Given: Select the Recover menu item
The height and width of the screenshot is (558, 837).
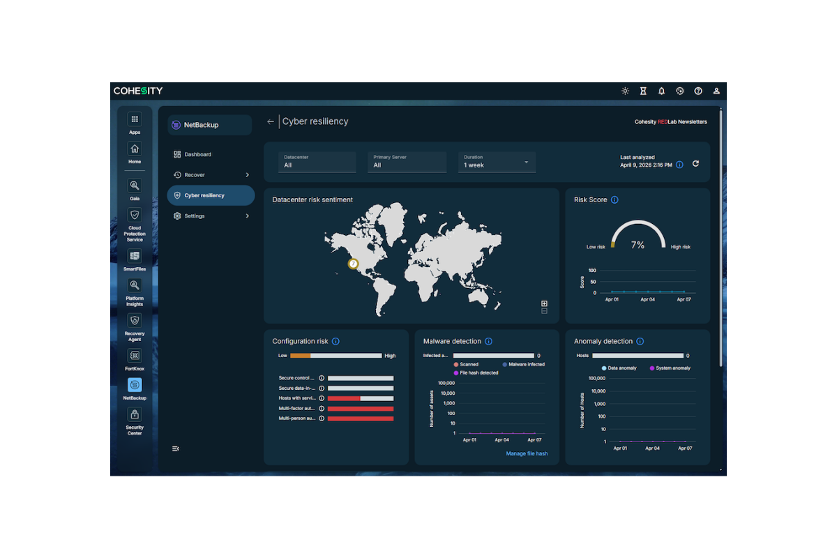Looking at the screenshot, I should (x=211, y=175).
